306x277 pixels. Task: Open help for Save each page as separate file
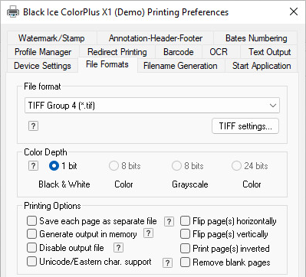click(169, 221)
